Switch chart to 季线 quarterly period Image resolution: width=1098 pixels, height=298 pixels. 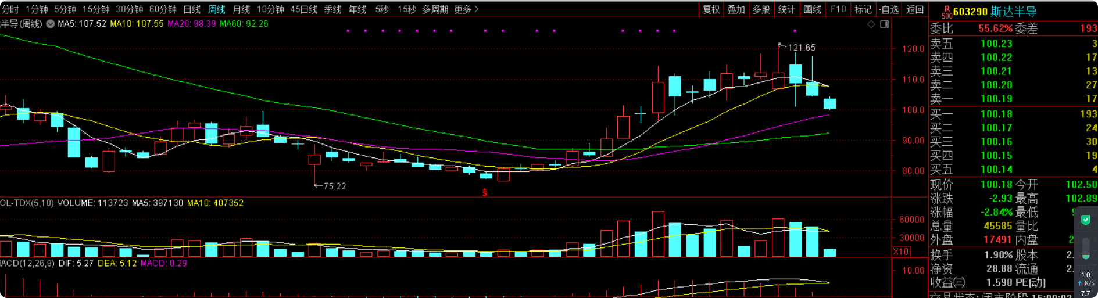tap(333, 9)
